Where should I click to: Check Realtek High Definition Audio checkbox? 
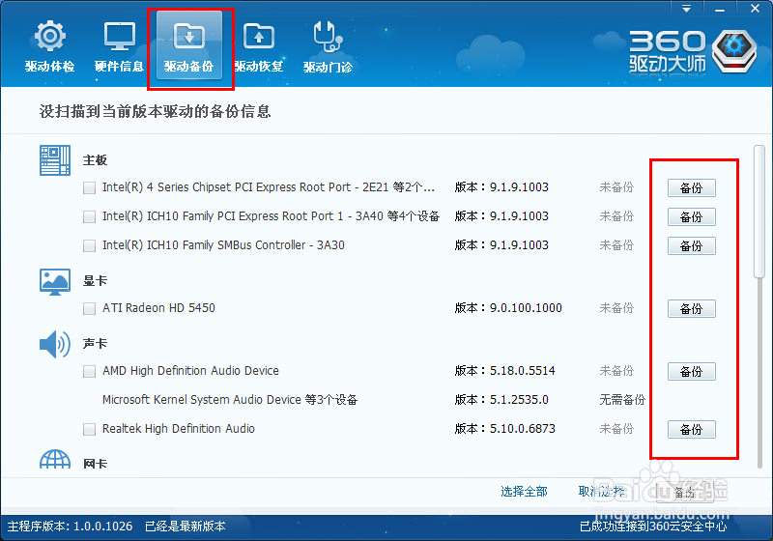pos(89,429)
